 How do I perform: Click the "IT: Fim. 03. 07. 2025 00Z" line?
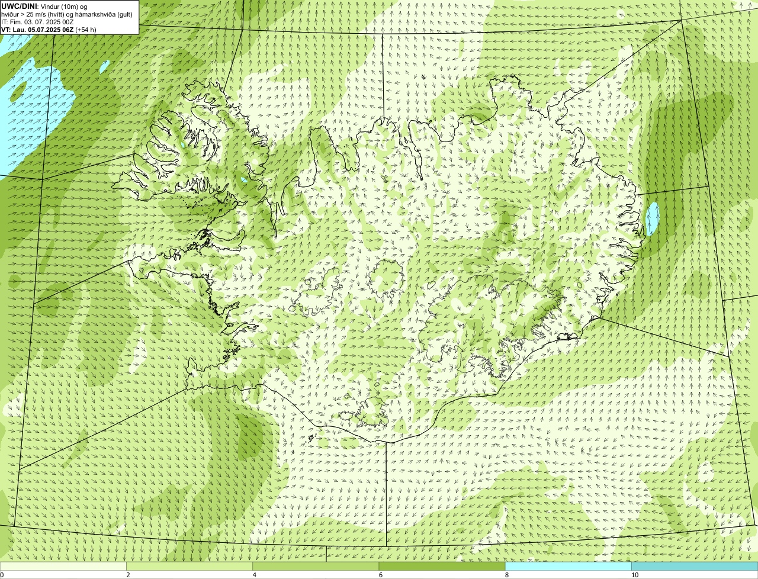coord(37,22)
